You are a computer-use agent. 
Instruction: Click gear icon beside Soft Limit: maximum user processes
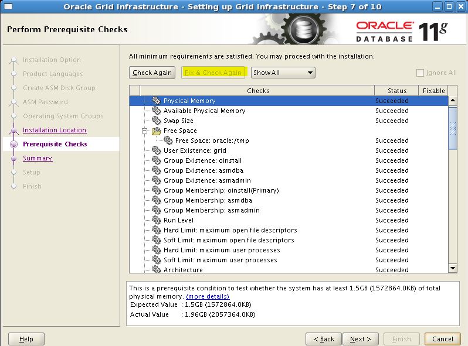[x=156, y=260]
